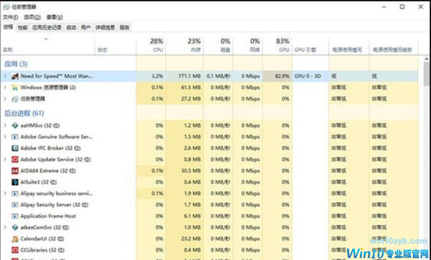The image size is (431, 260).
Task: Expand the Adobe Genuine Software Service entry
Action: (5, 137)
